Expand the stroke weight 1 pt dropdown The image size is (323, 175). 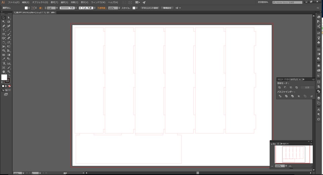coord(57,8)
